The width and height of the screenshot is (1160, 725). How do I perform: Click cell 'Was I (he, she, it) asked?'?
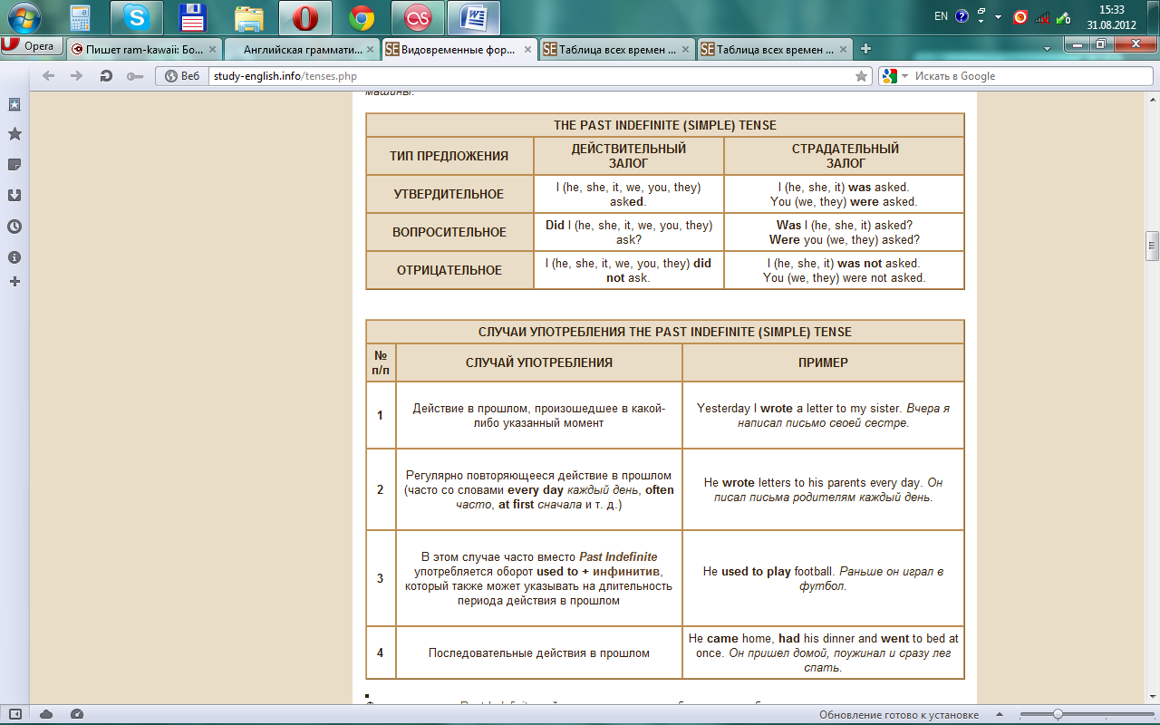(x=845, y=225)
